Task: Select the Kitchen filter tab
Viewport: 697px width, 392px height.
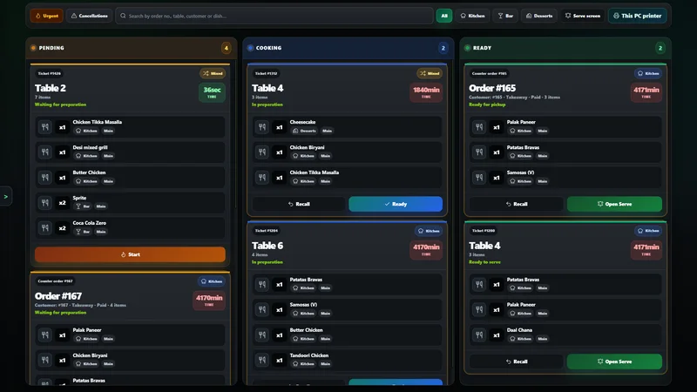Action: [x=472, y=16]
